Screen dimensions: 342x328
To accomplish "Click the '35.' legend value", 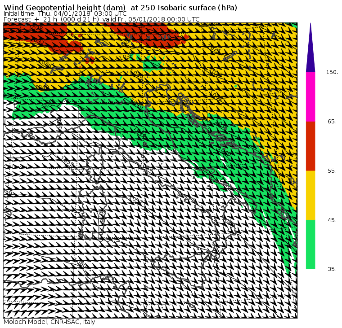I will pyautogui.click(x=332, y=269).
